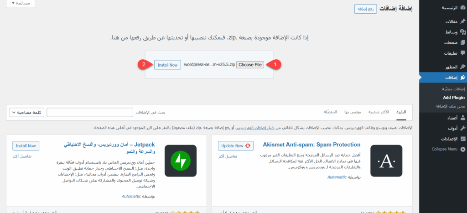Click Install Now in the upload box

coord(167,65)
